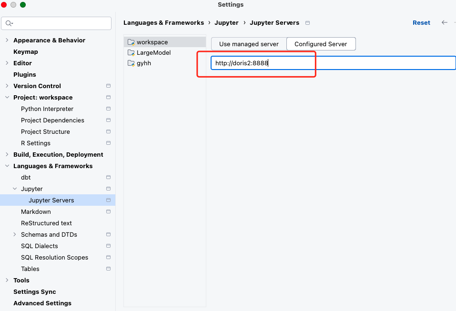Click the project-level icon beside Jupyter Servers breadcrumb
The image size is (456, 311).
pyautogui.click(x=307, y=23)
